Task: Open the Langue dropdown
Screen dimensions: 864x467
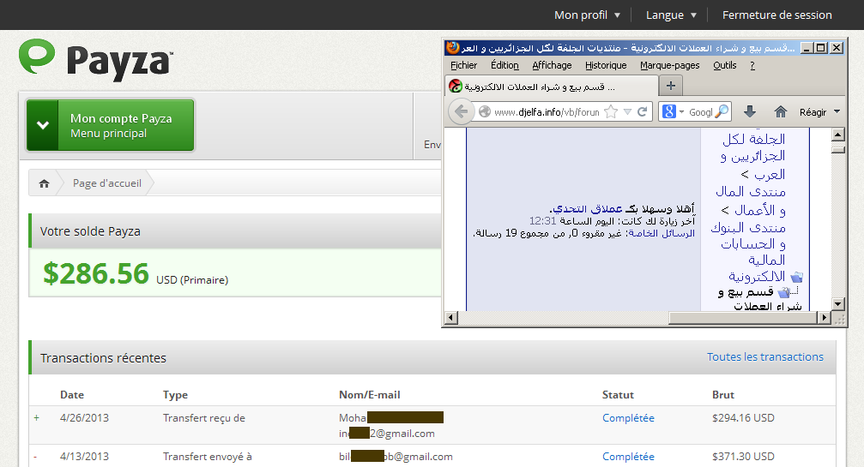Action: click(x=671, y=15)
